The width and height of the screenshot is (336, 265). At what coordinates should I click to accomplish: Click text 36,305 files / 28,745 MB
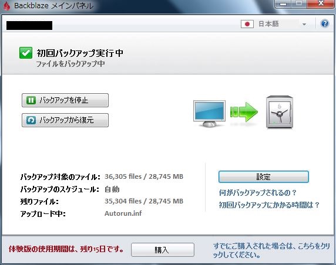144,176
